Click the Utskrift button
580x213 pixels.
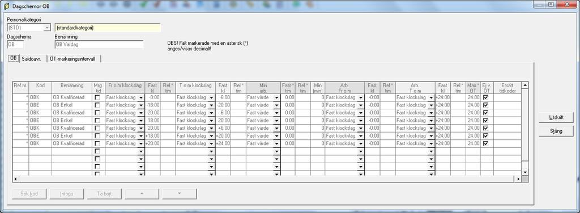(556, 118)
